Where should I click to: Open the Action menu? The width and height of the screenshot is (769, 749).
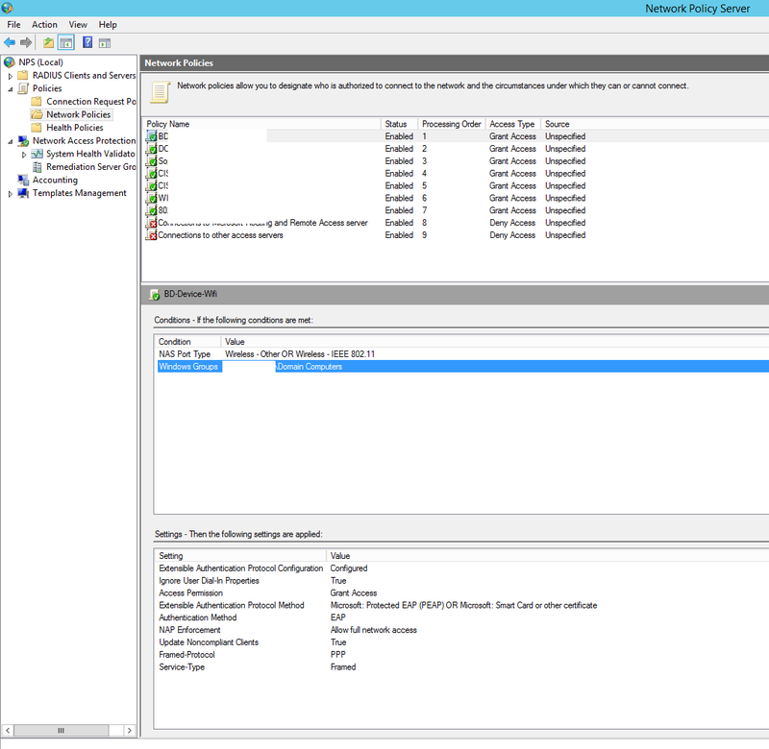tap(44, 24)
